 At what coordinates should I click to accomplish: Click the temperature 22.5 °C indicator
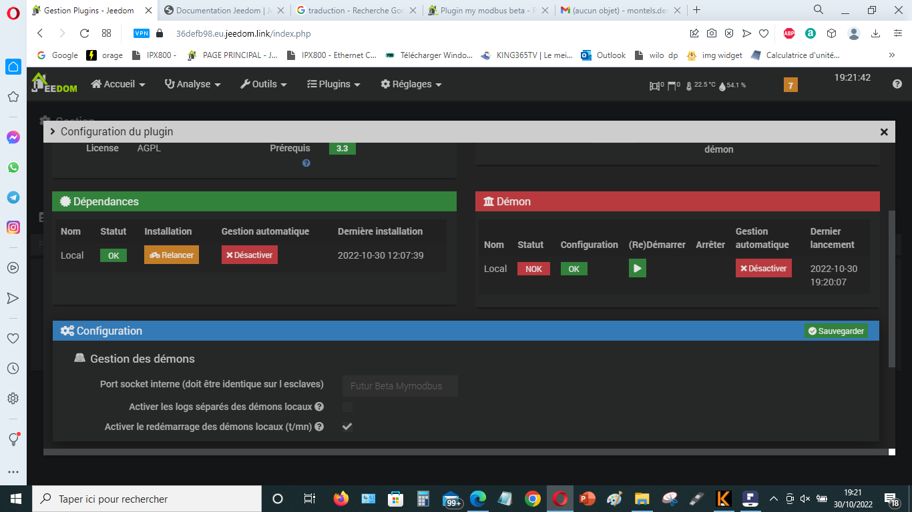click(x=700, y=85)
